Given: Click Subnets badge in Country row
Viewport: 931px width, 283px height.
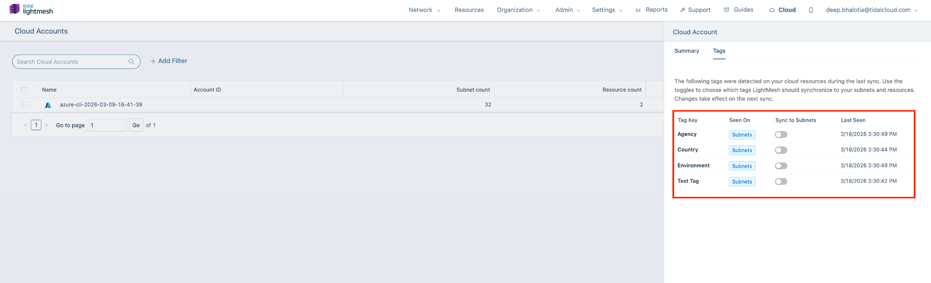Looking at the screenshot, I should click(x=742, y=150).
